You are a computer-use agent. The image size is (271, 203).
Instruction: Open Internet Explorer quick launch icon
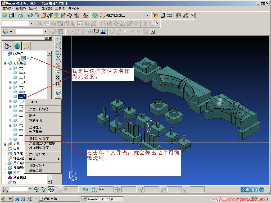tap(17, 199)
